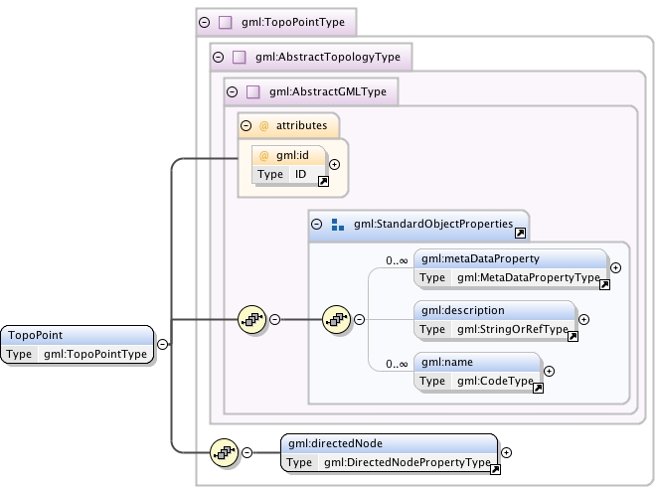Click the gml:TopoPointType complex type icon

point(226,22)
